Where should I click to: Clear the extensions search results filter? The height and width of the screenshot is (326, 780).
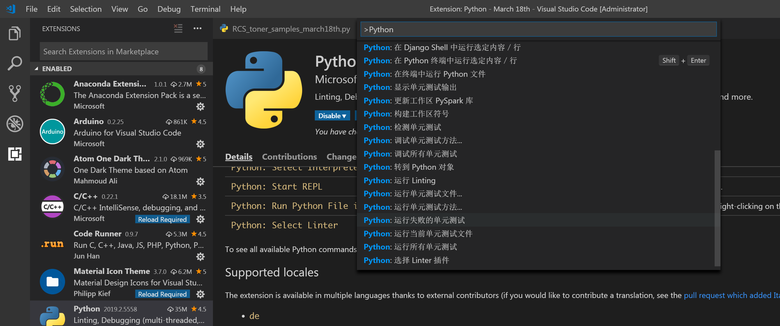pos(178,28)
